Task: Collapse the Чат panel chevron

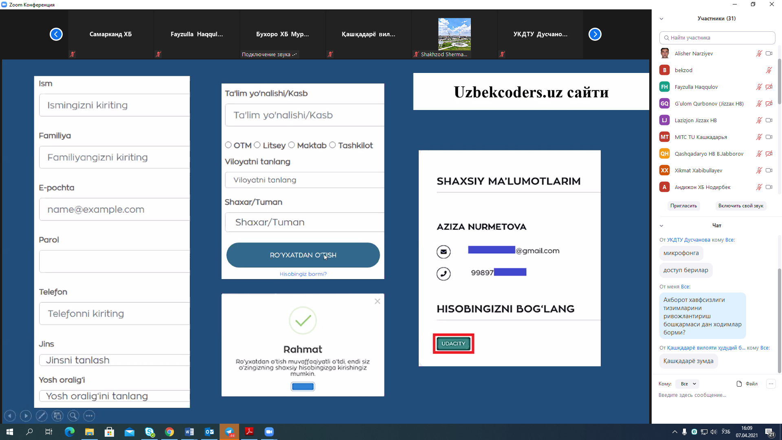Action: [661, 226]
